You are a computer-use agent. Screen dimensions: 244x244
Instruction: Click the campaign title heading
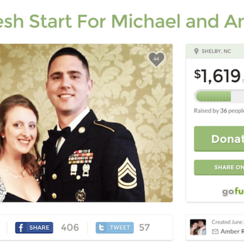(122, 21)
